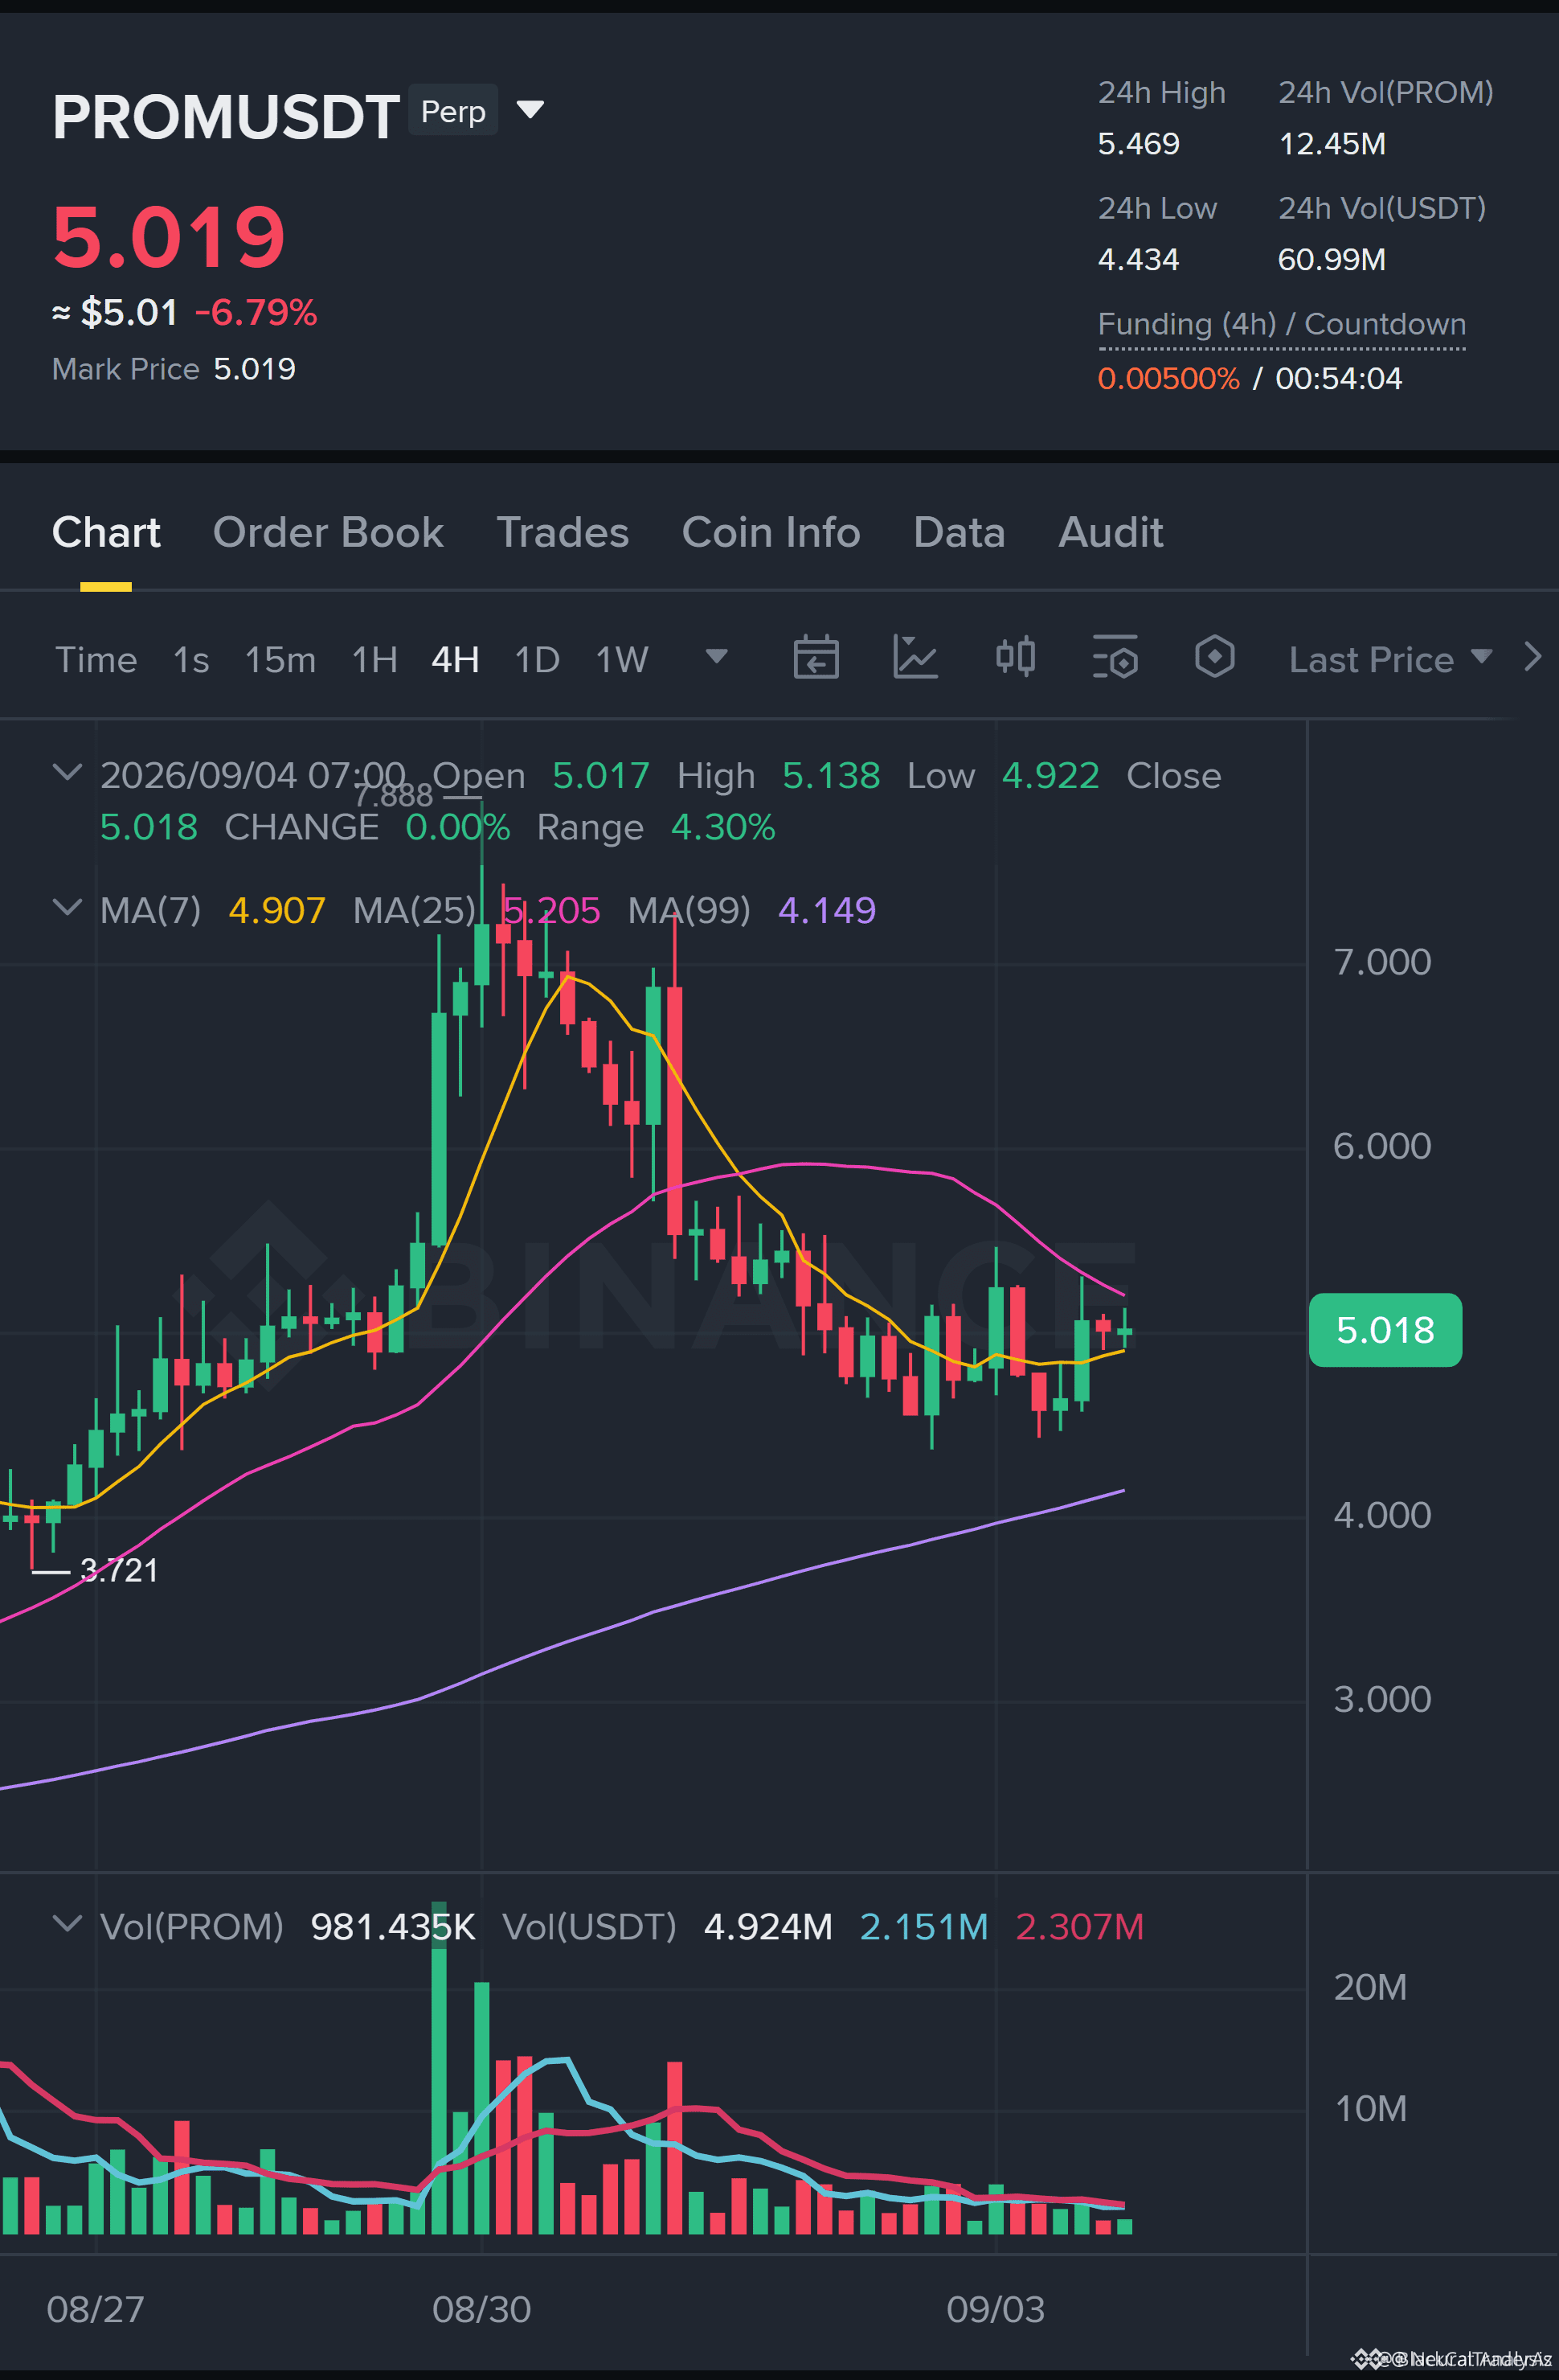The height and width of the screenshot is (2380, 1559).
Task: Open the calendar date-jump icon
Action: pos(816,658)
